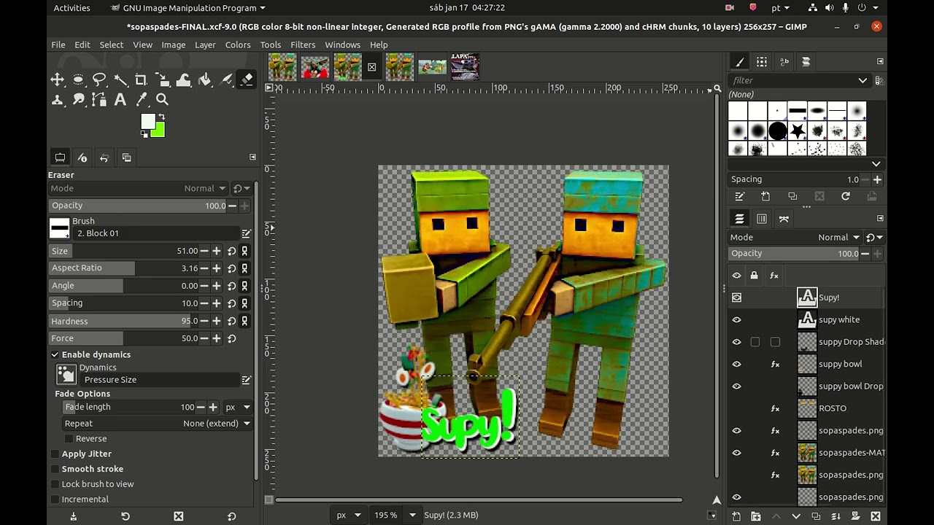
Task: Swap foreground and background colors
Action: (x=161, y=117)
